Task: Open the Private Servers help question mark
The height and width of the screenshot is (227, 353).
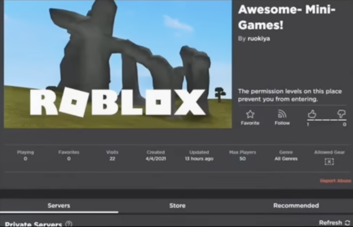Action: click(x=69, y=224)
